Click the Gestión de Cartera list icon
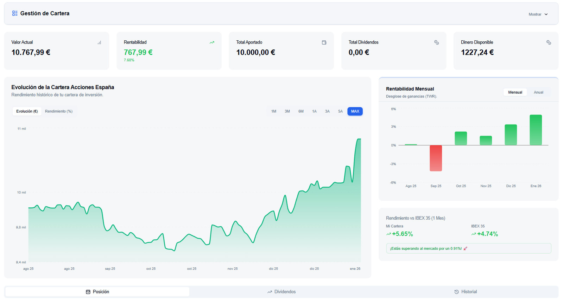563x301 pixels. click(x=15, y=13)
